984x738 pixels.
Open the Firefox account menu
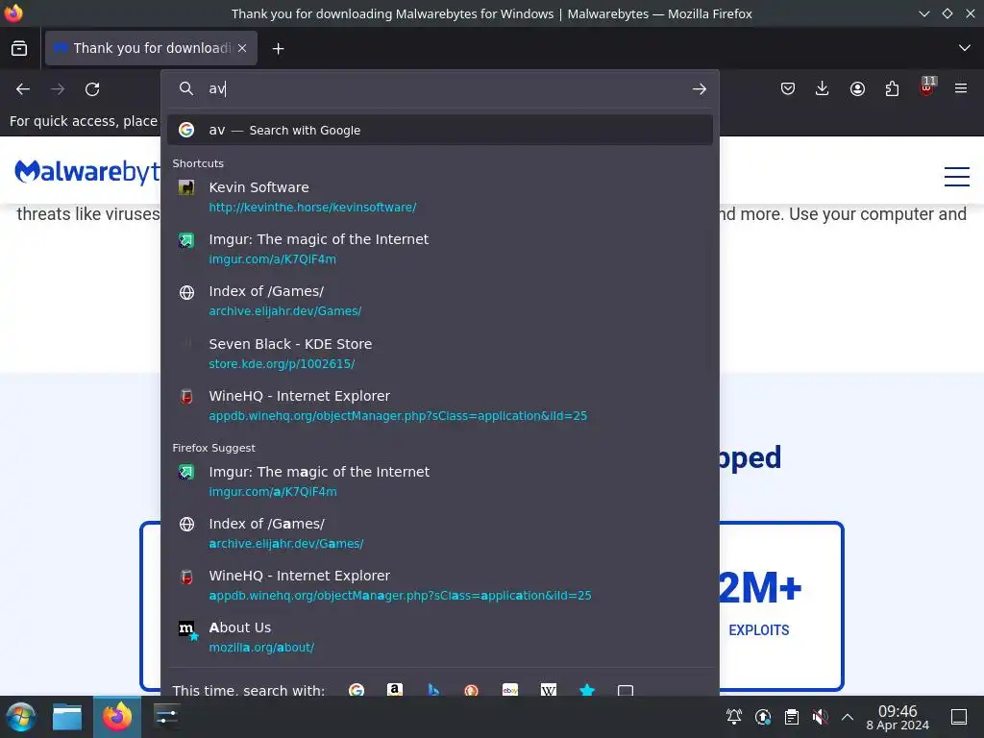tap(857, 89)
